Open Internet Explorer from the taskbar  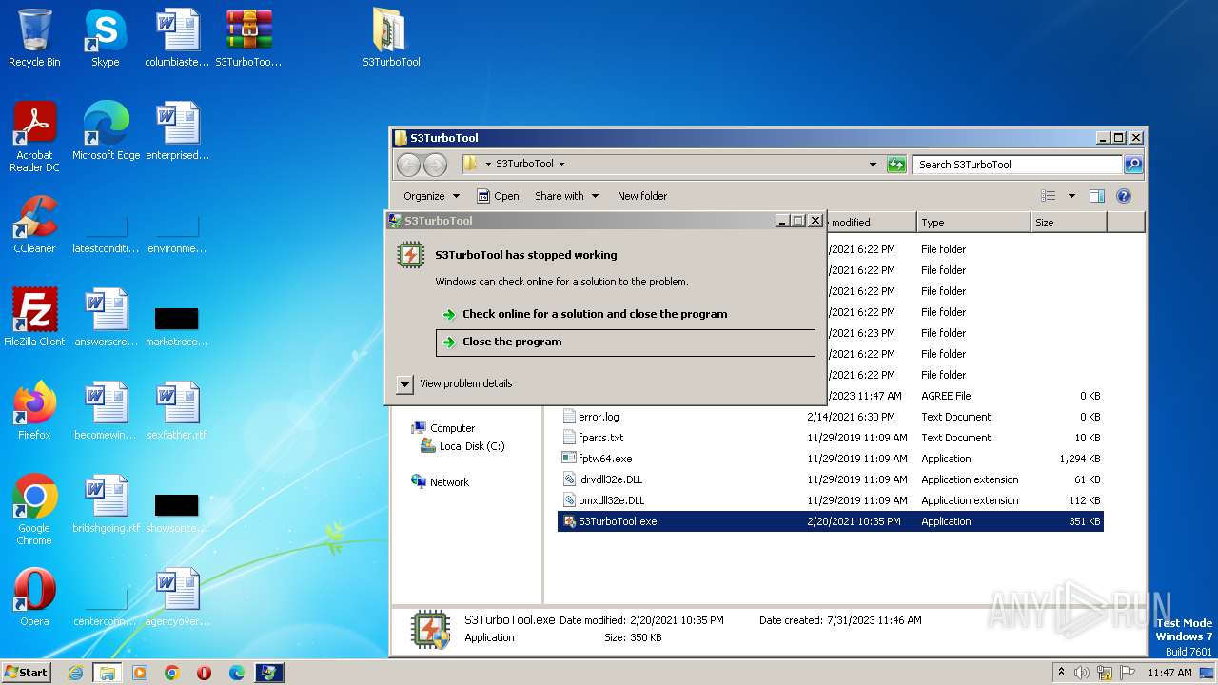(x=75, y=673)
